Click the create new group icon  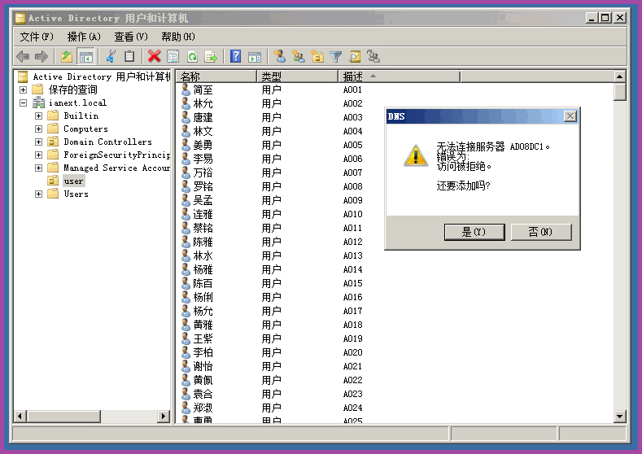click(299, 56)
